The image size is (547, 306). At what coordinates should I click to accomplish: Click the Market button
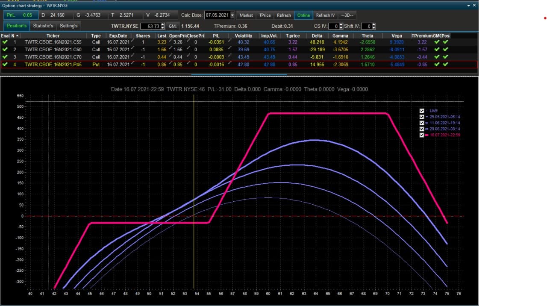tap(246, 15)
